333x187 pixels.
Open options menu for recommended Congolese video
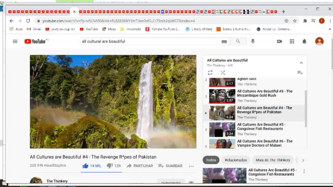pyautogui.click(x=304, y=171)
